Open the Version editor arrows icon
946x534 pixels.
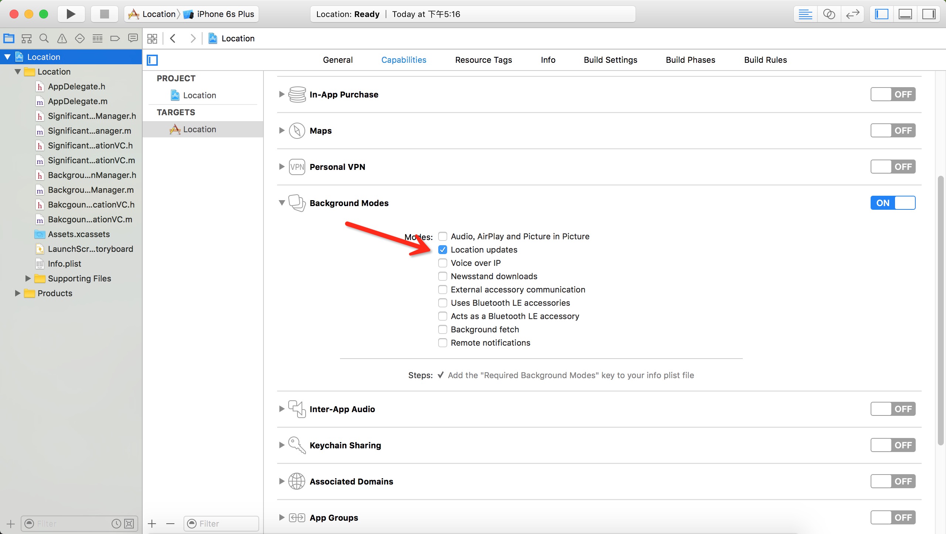tap(853, 14)
